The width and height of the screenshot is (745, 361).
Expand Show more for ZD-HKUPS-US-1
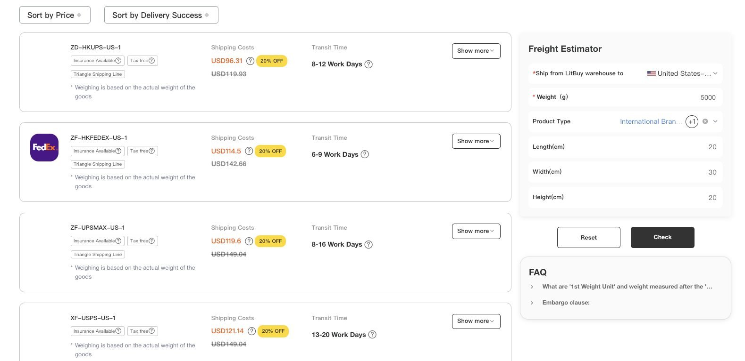click(476, 51)
